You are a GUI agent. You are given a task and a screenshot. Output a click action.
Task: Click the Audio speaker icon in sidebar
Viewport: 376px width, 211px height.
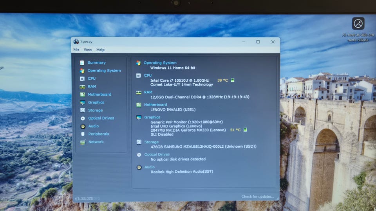[83, 126]
